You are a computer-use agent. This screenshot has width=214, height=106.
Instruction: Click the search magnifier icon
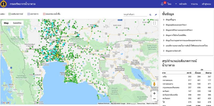[150, 15]
